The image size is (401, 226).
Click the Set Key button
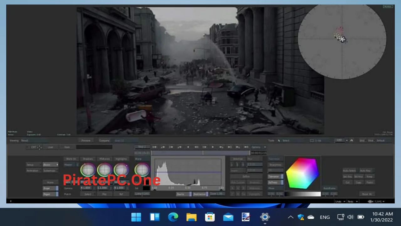(347, 176)
